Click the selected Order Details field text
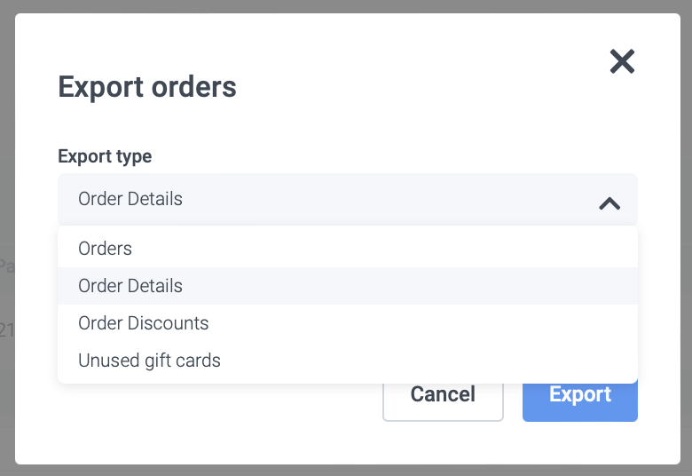This screenshot has width=692, height=476. pyautogui.click(x=130, y=199)
